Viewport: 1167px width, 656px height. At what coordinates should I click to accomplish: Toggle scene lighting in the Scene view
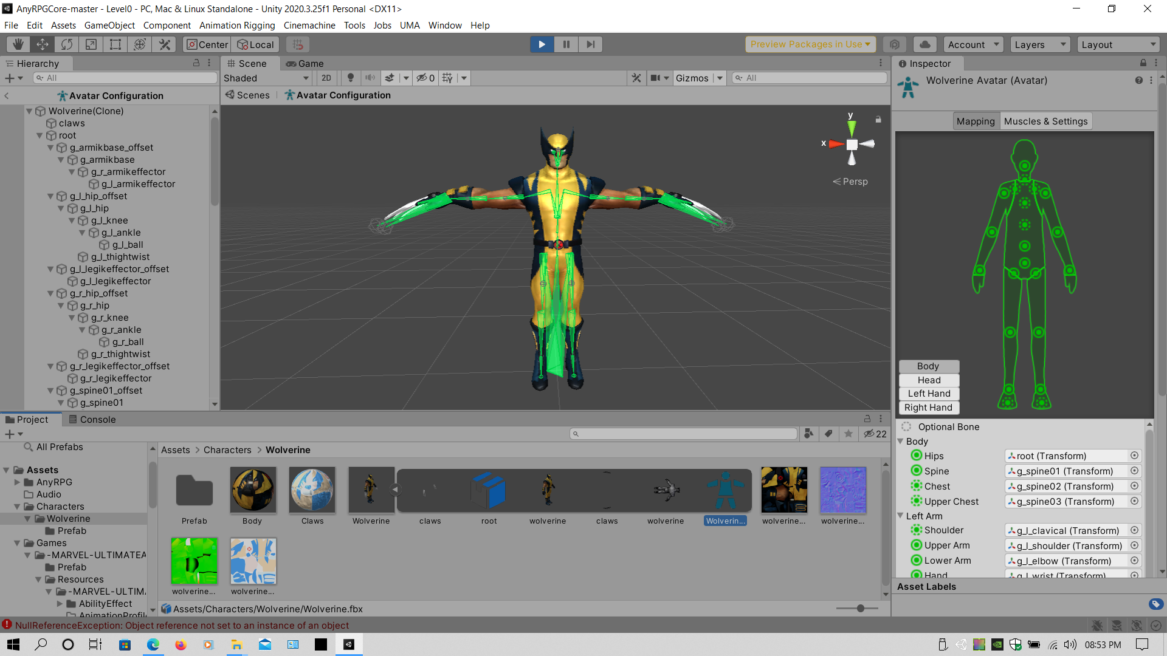(x=351, y=78)
